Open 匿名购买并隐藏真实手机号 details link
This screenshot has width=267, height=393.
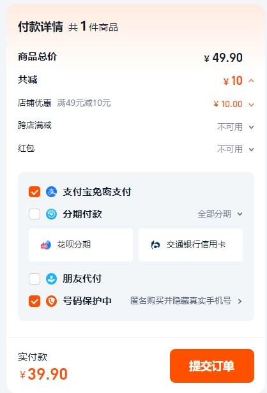[x=181, y=300]
